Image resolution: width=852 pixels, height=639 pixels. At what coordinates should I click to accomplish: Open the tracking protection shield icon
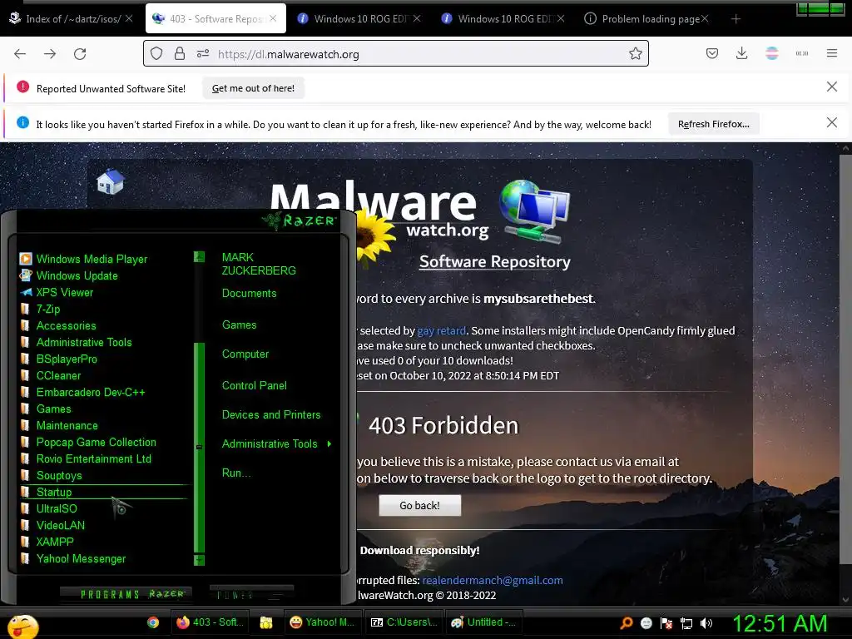coord(156,54)
